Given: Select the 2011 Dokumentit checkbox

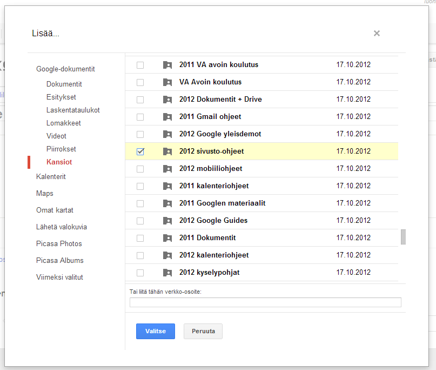Looking at the screenshot, I should 140,238.
